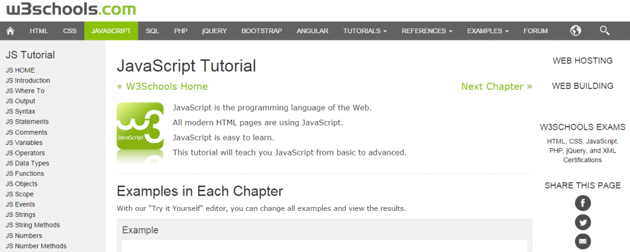Open JS String Methods in the sidebar

[x=33, y=225]
